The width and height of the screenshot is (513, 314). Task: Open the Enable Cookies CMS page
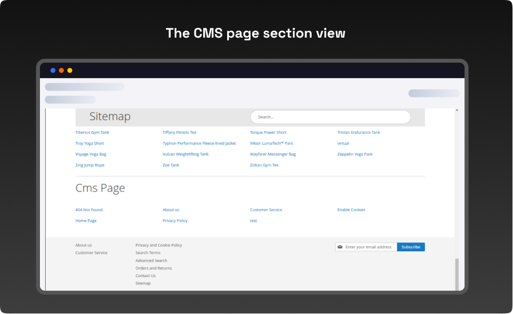[351, 210]
